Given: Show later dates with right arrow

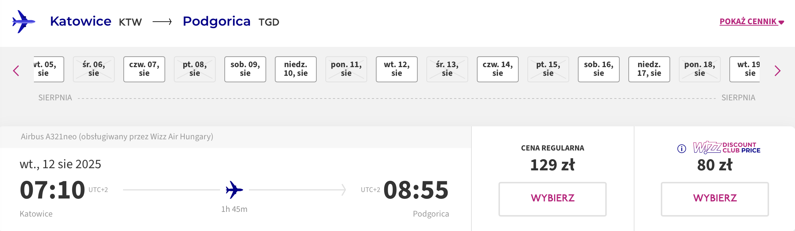Looking at the screenshot, I should [x=777, y=71].
